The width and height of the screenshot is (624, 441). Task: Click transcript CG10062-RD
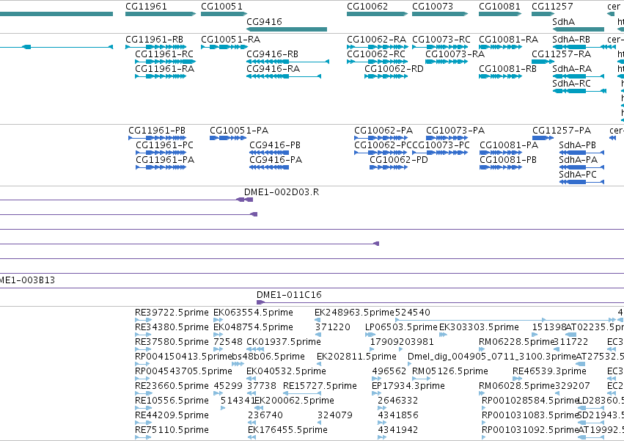pyautogui.click(x=394, y=68)
